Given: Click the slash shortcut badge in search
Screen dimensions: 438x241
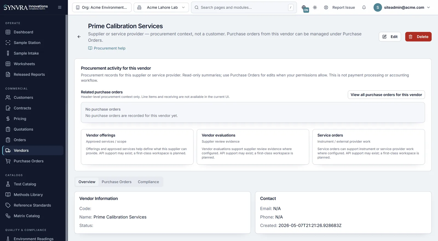Looking at the screenshot, I should [x=290, y=7].
